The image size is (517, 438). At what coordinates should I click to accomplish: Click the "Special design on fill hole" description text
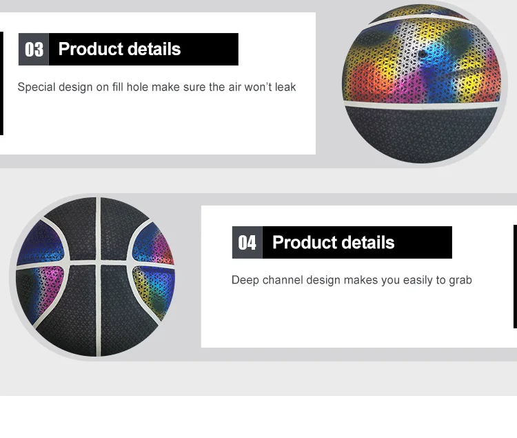156,87
